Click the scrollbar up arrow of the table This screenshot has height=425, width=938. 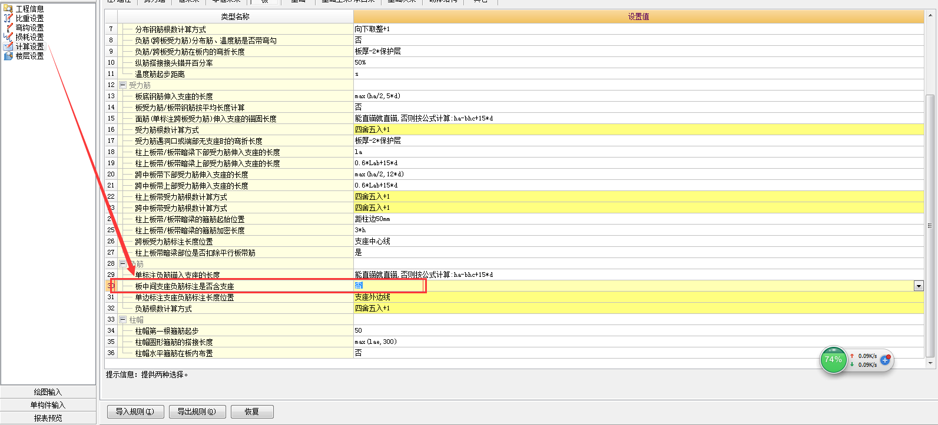[x=930, y=16]
